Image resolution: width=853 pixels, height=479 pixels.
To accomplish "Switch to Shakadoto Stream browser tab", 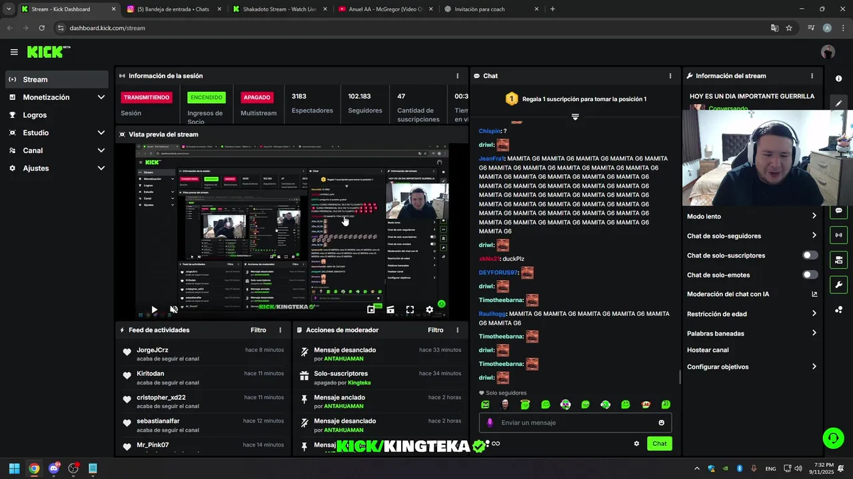I will click(279, 9).
